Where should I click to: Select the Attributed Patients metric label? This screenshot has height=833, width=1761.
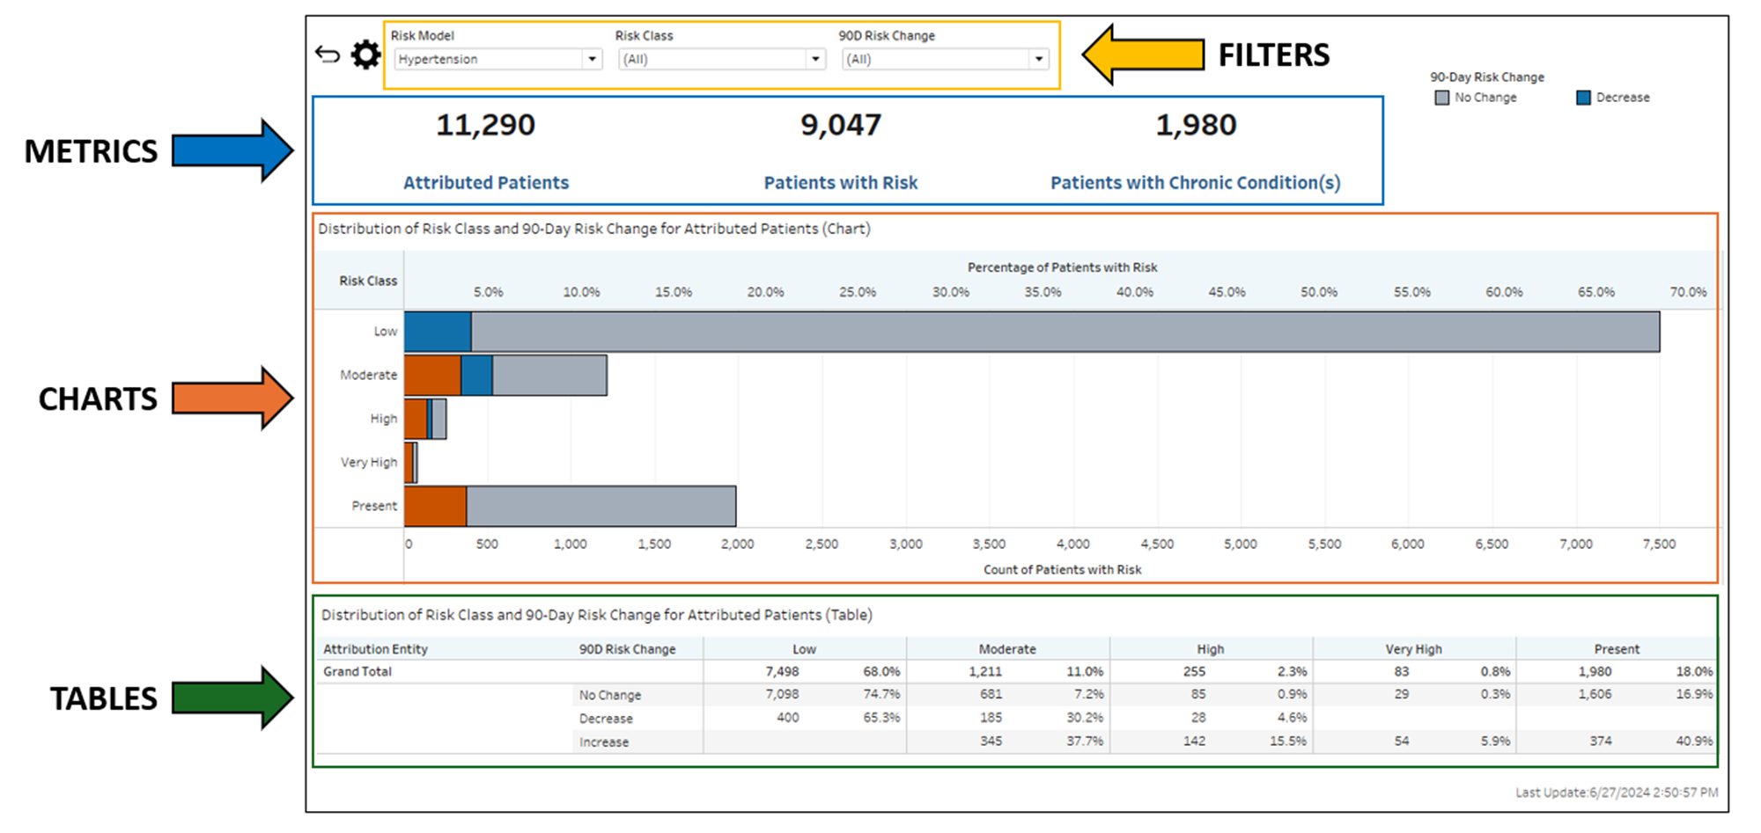click(486, 183)
